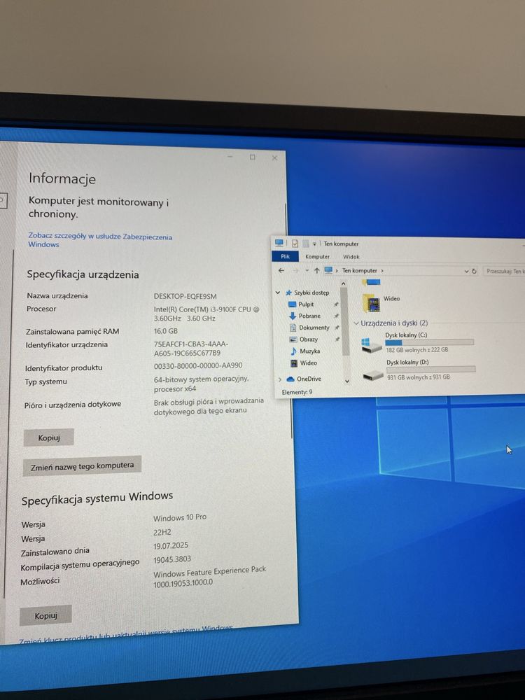Click navigation pane scroll up arrow
The height and width of the screenshot is (700, 525).
point(343,283)
